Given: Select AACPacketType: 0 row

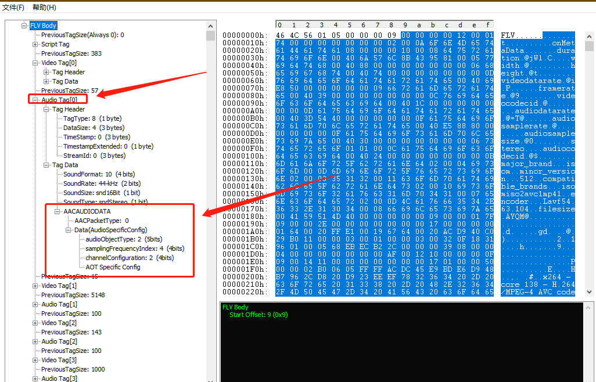Looking at the screenshot, I should pyautogui.click(x=102, y=221).
